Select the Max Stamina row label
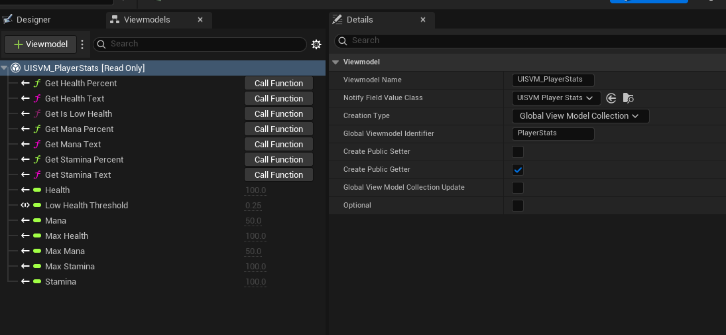Screen dimensions: 726x335 coord(70,267)
